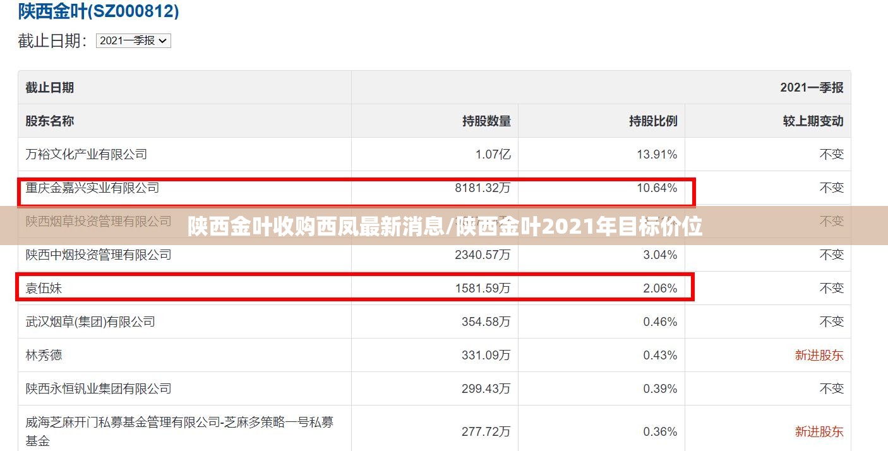Select 不变 in the 万裕文化 row
Screen dimensions: 888x451
(832, 154)
